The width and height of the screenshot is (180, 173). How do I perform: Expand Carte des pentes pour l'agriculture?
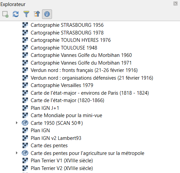pyautogui.click(x=17, y=153)
